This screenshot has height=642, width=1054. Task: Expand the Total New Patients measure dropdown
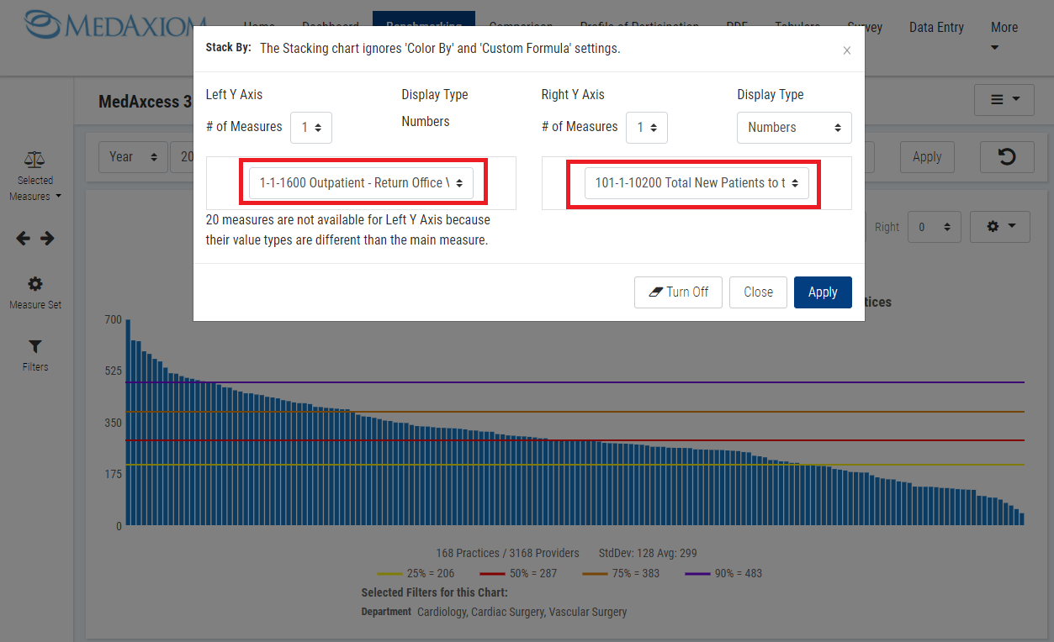696,183
